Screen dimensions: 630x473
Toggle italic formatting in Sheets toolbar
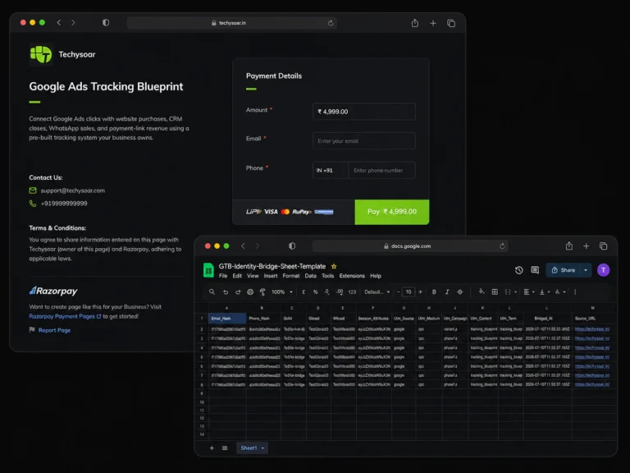447,292
